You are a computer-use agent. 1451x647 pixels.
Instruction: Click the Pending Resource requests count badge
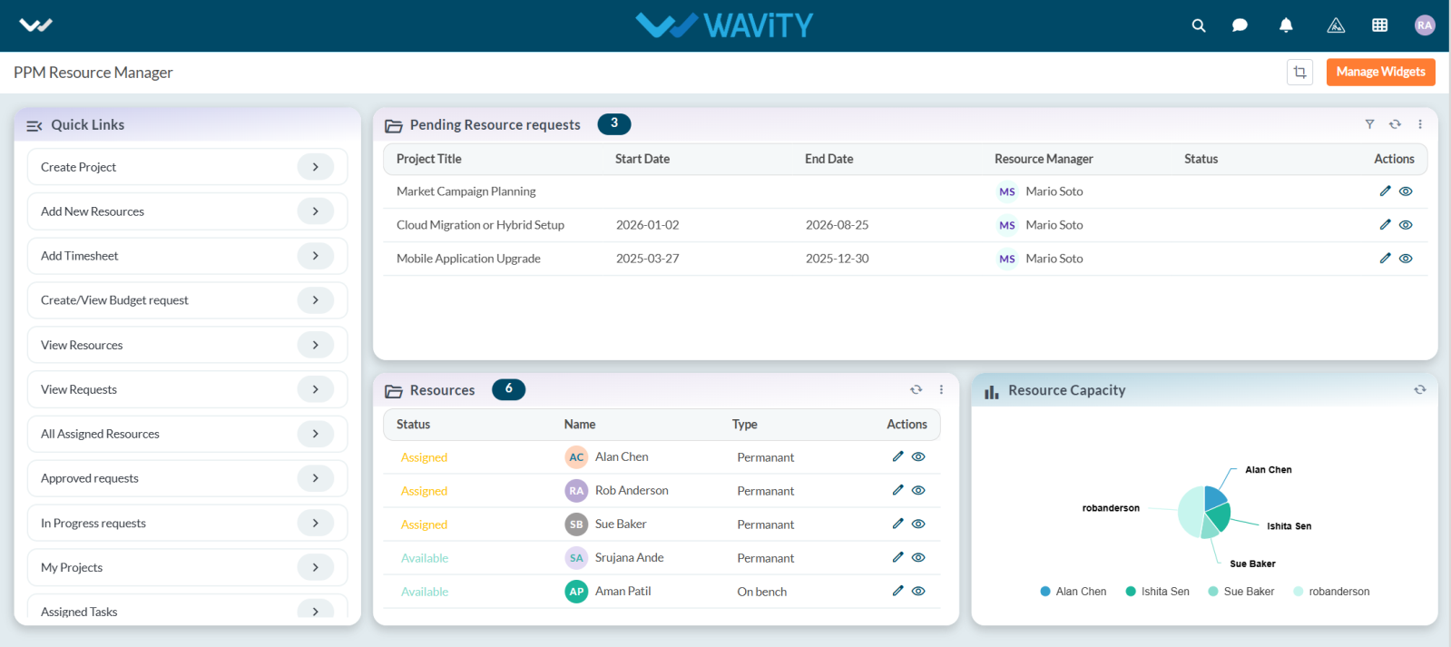[x=614, y=123]
